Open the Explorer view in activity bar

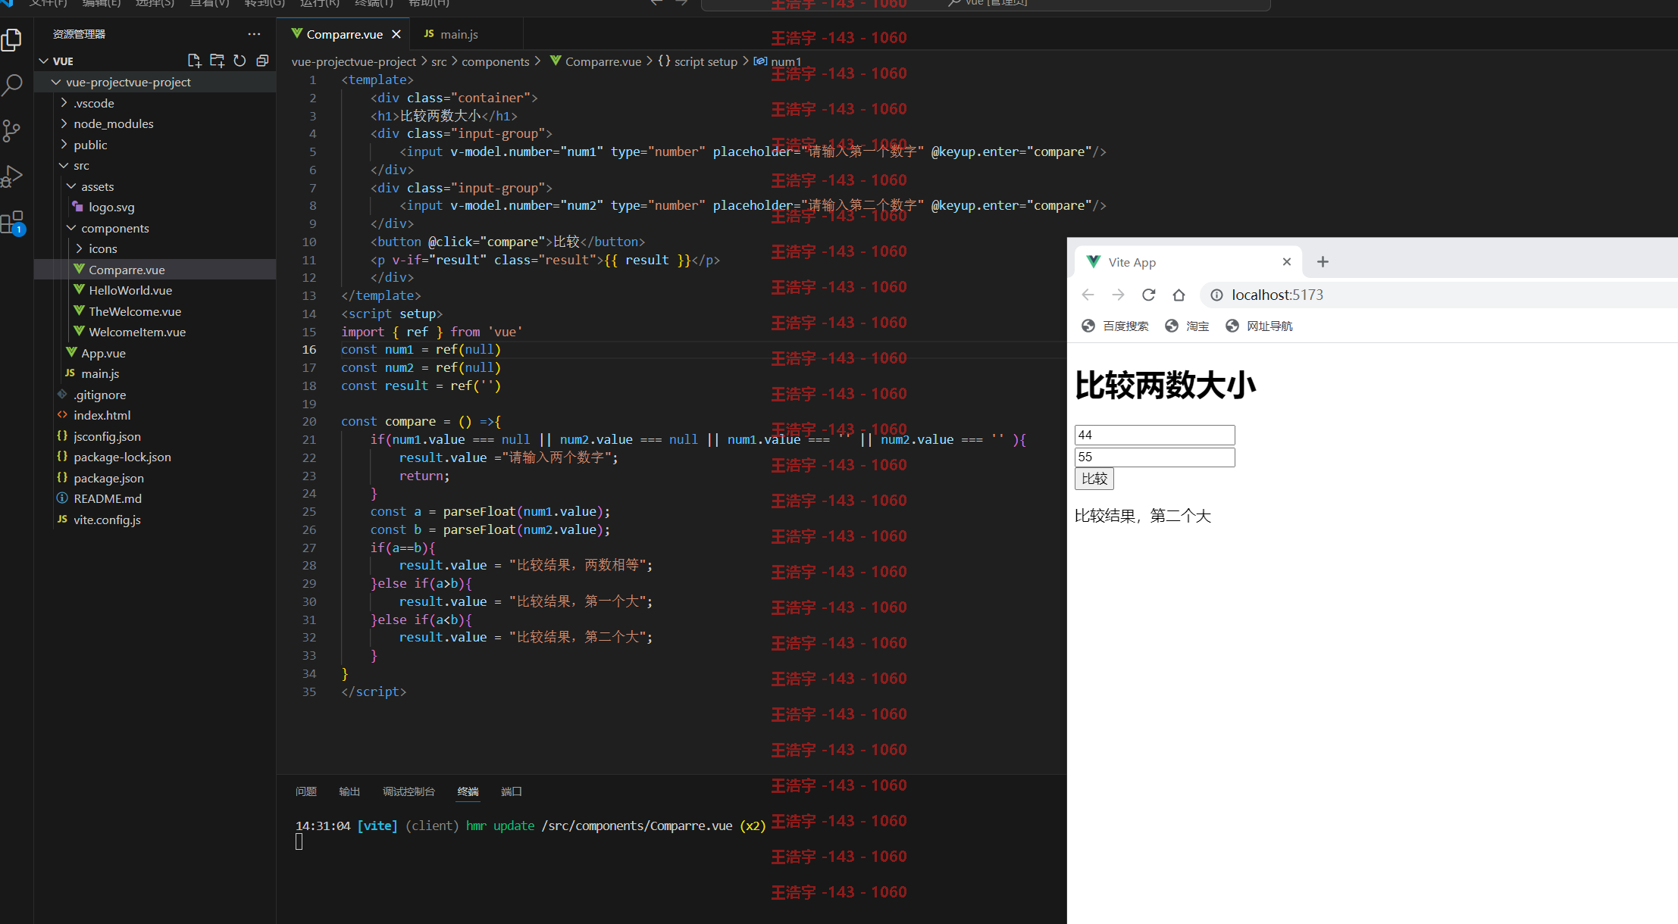tap(12, 39)
